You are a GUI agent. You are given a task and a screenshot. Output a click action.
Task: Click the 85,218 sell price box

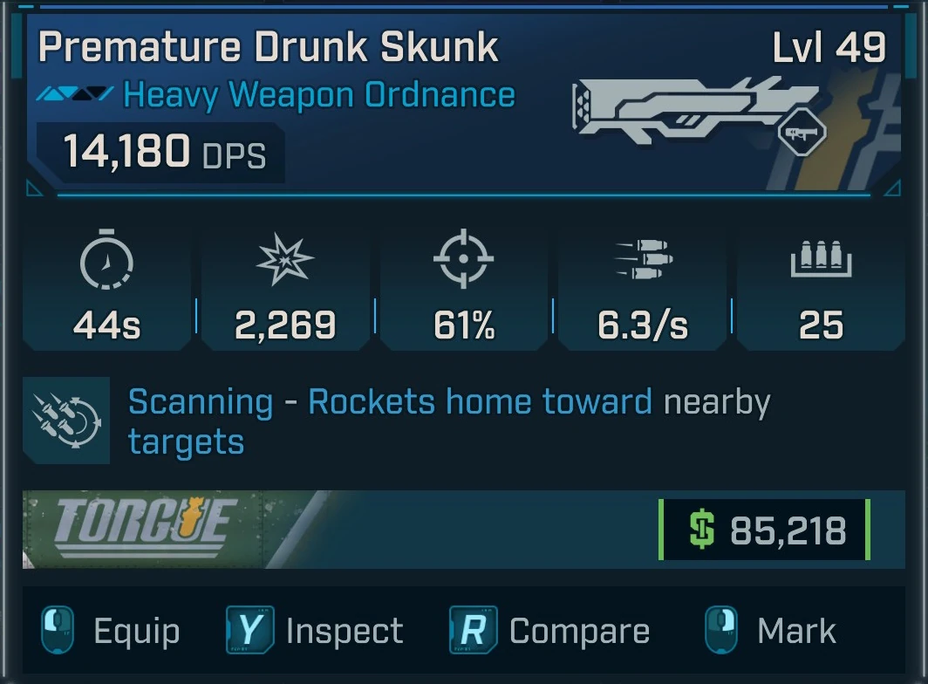(764, 530)
